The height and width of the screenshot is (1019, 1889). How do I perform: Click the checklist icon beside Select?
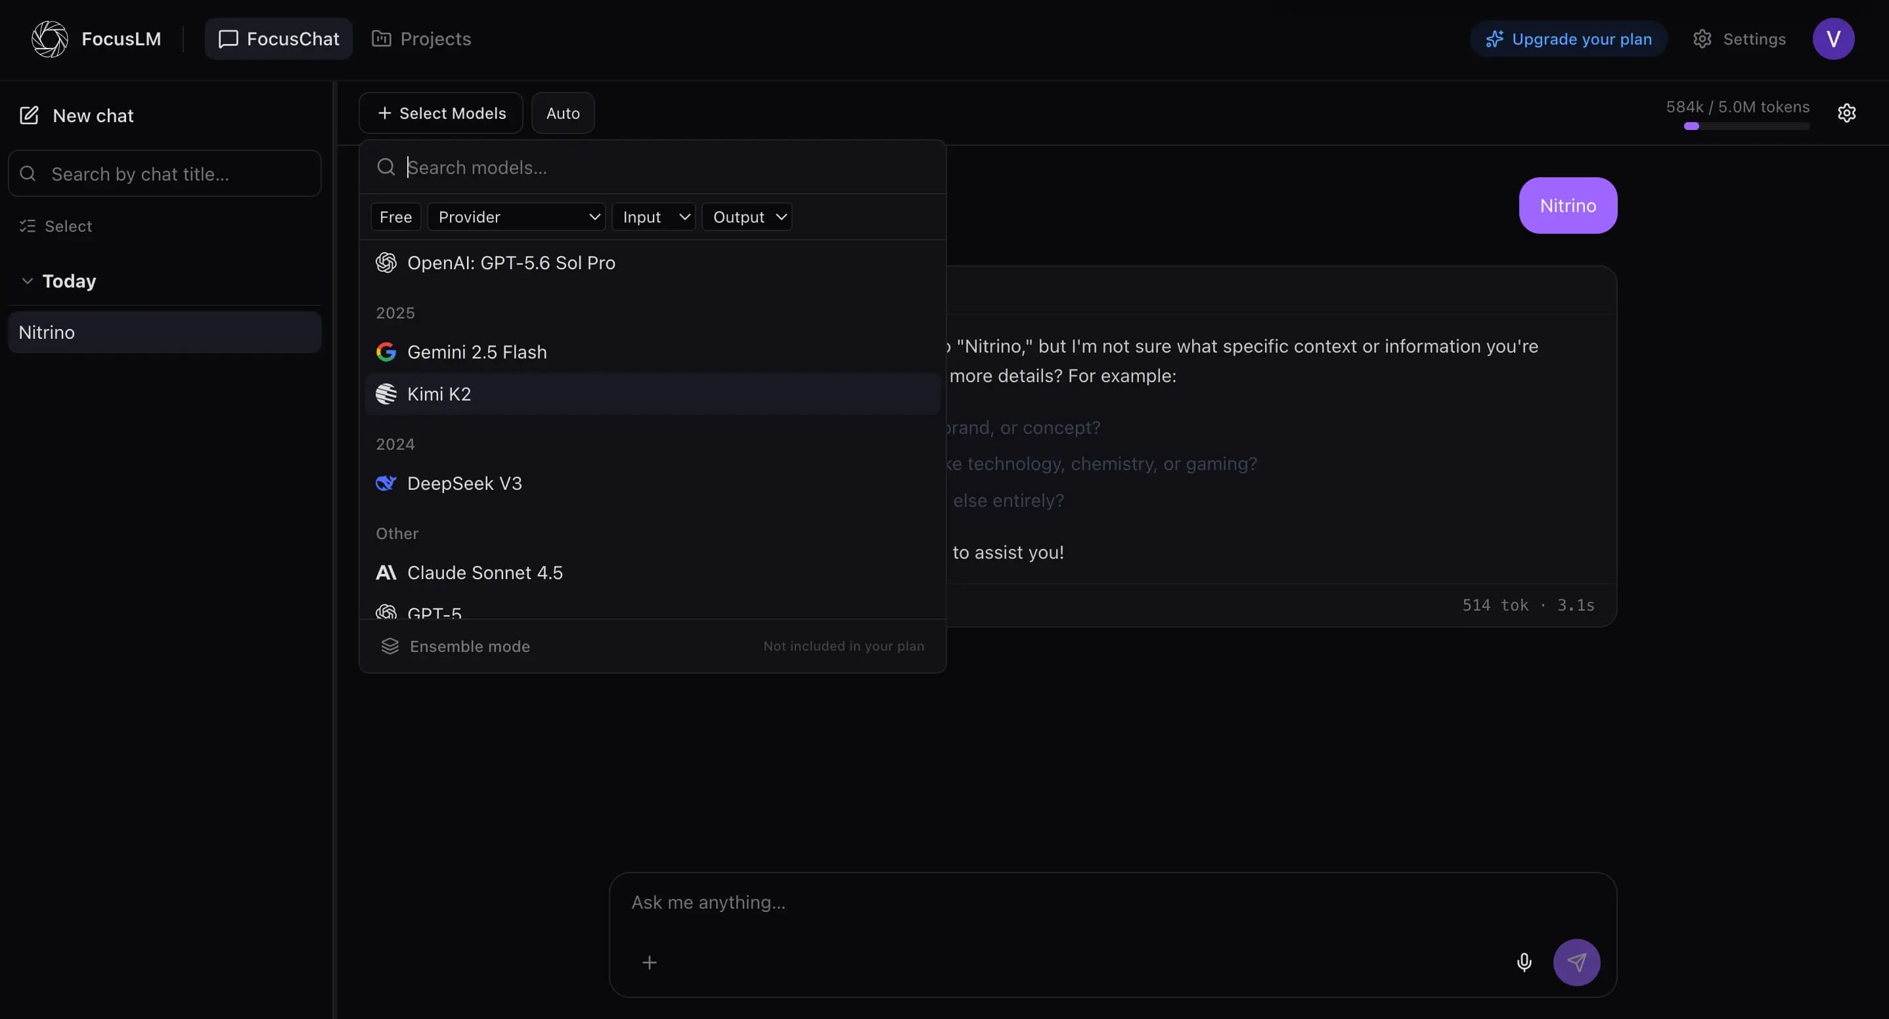coord(27,226)
